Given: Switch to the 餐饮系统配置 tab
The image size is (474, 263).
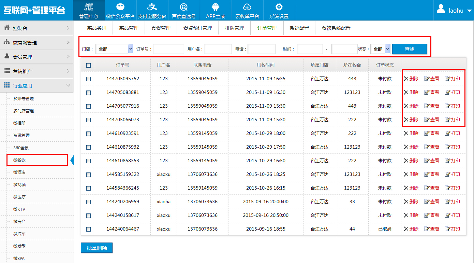Looking at the screenshot, I should pyautogui.click(x=336, y=28).
